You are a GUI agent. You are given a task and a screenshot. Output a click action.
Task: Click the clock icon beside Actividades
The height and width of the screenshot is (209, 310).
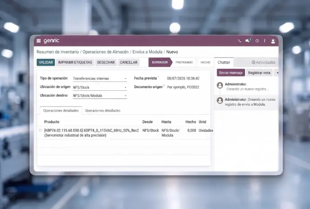253,62
